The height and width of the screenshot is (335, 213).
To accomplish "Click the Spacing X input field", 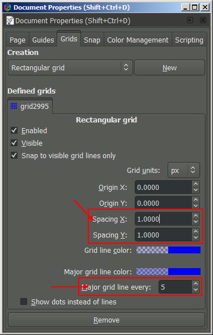I will coord(164,219).
